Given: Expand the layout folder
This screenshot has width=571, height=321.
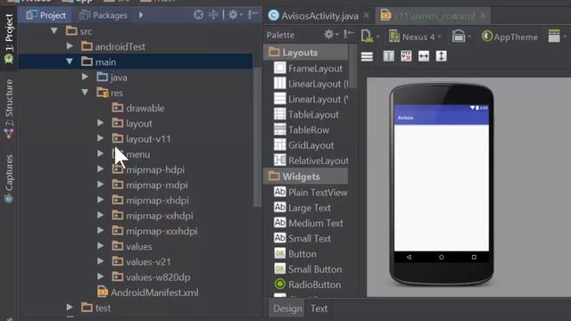Looking at the screenshot, I should click(100, 123).
